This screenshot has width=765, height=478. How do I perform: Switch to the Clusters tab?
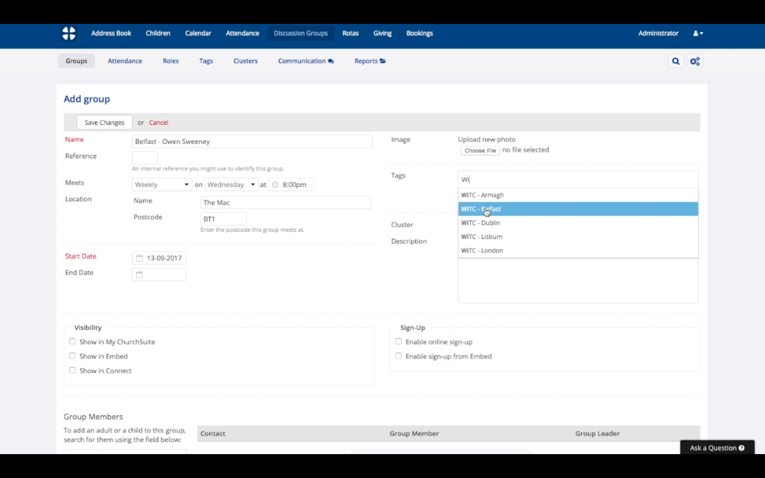coord(245,61)
